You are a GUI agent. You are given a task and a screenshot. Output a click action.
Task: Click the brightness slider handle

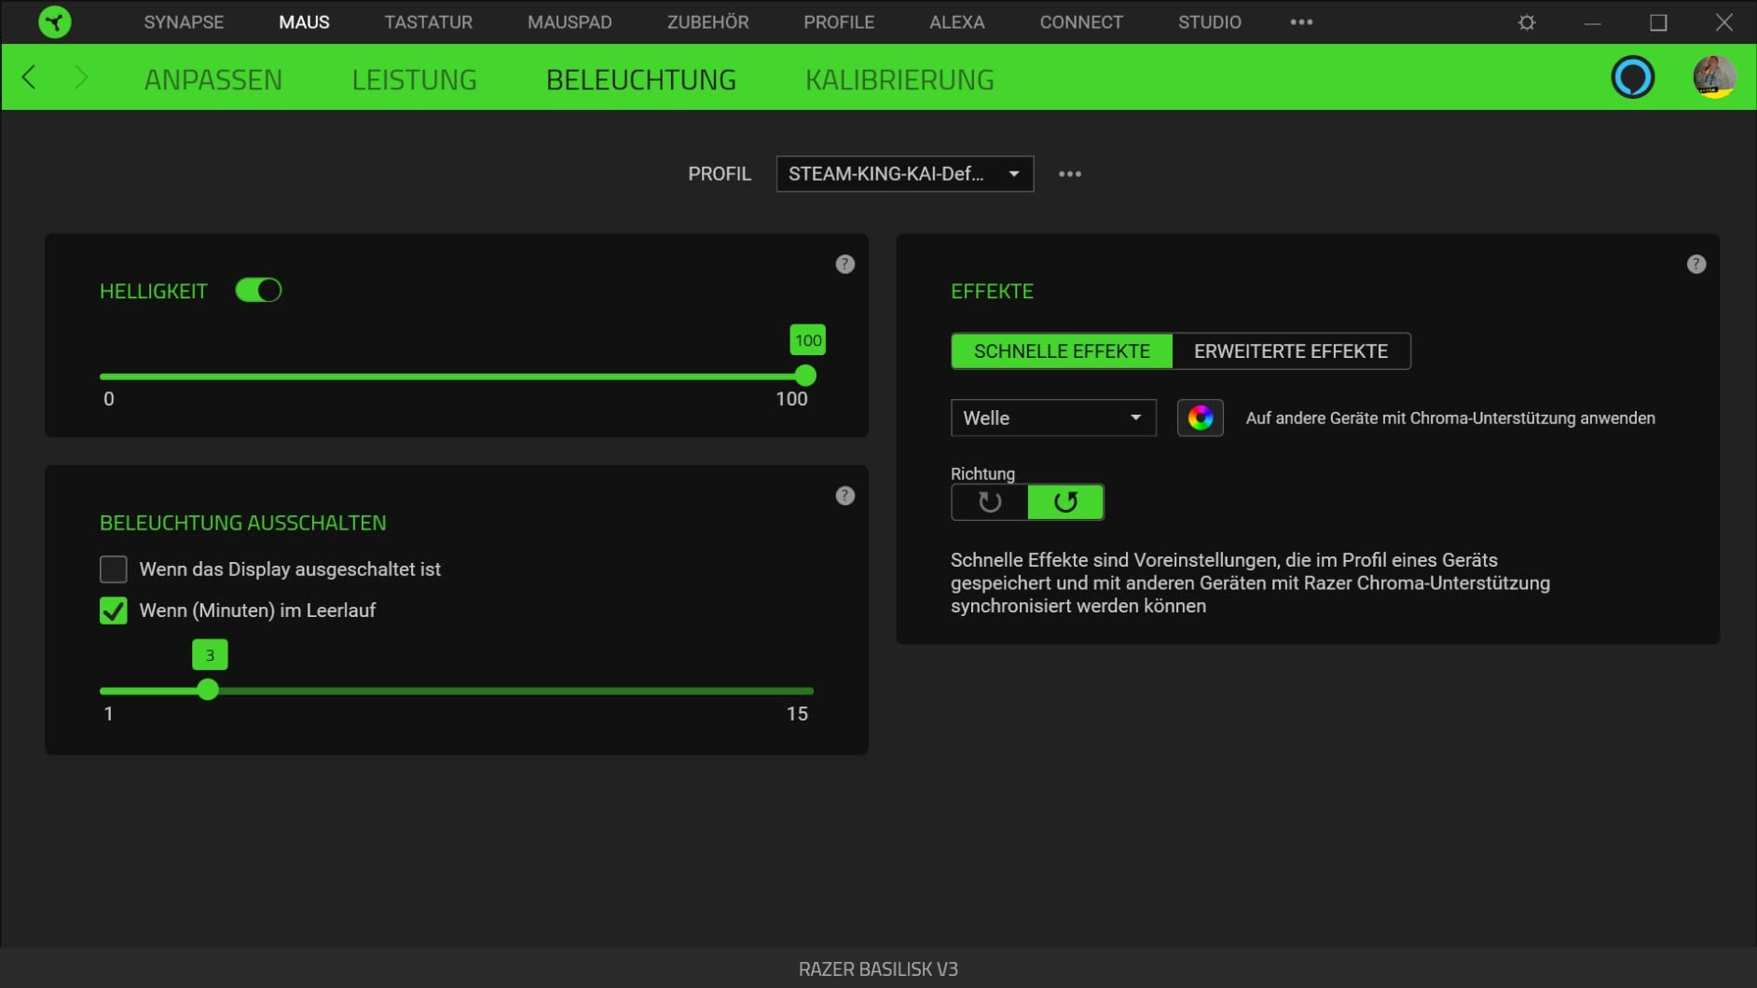pos(805,376)
